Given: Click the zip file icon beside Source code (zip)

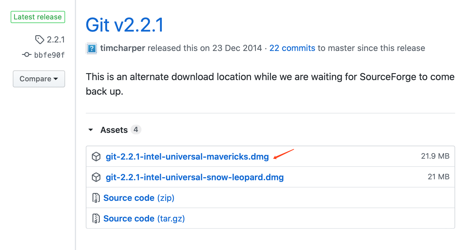Looking at the screenshot, I should [x=96, y=198].
